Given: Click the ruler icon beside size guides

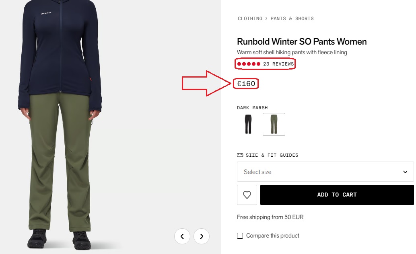Looking at the screenshot, I should pyautogui.click(x=240, y=155).
